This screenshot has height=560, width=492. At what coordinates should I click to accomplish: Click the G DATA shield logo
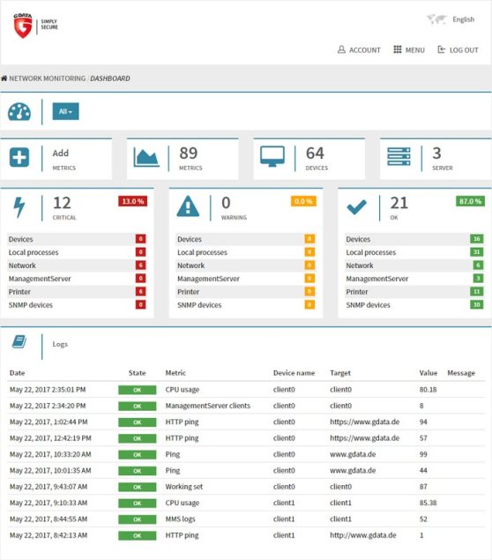[x=23, y=26]
